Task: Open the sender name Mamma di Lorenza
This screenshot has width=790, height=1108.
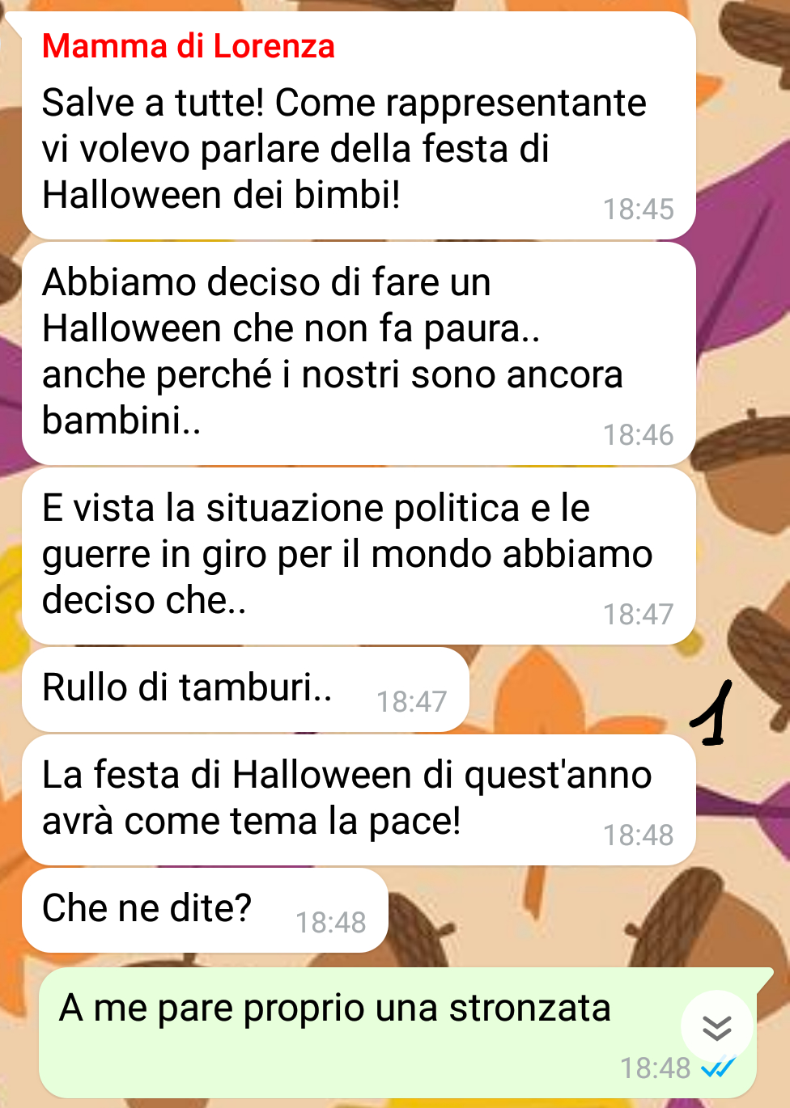Action: click(x=188, y=46)
